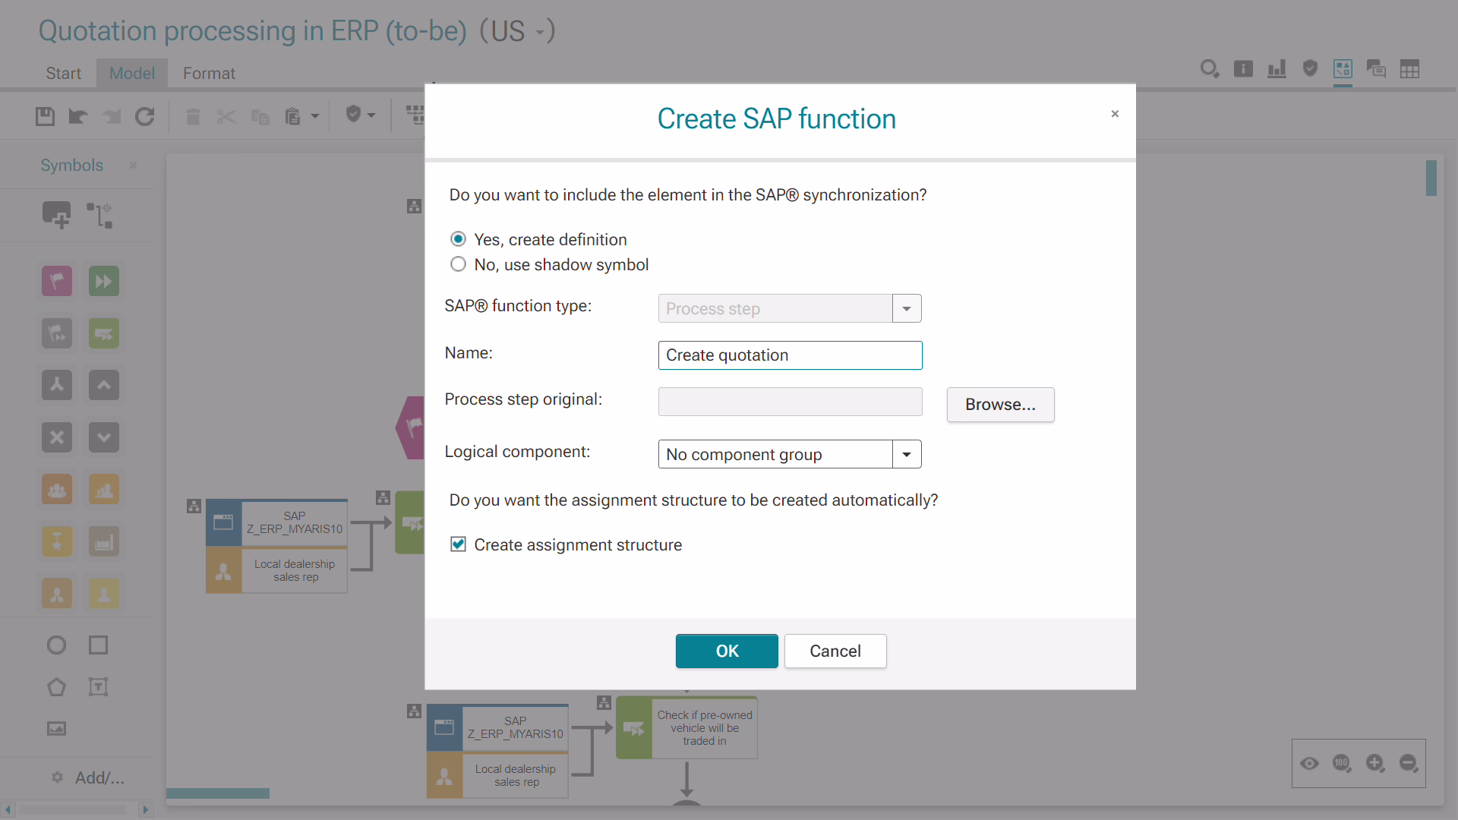Switch to the Format tab
The width and height of the screenshot is (1458, 820).
coord(209,74)
